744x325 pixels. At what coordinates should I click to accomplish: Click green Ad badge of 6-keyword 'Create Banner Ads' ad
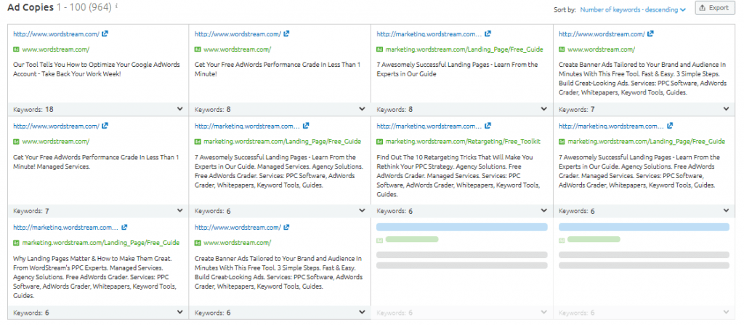pyautogui.click(x=198, y=243)
